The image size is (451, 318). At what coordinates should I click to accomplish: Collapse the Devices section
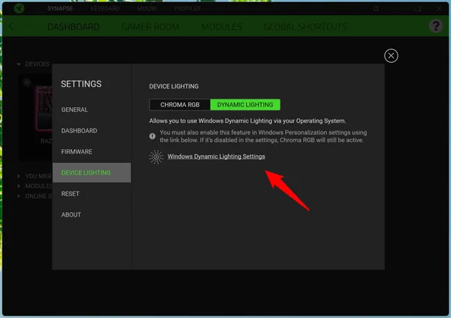[19, 65]
